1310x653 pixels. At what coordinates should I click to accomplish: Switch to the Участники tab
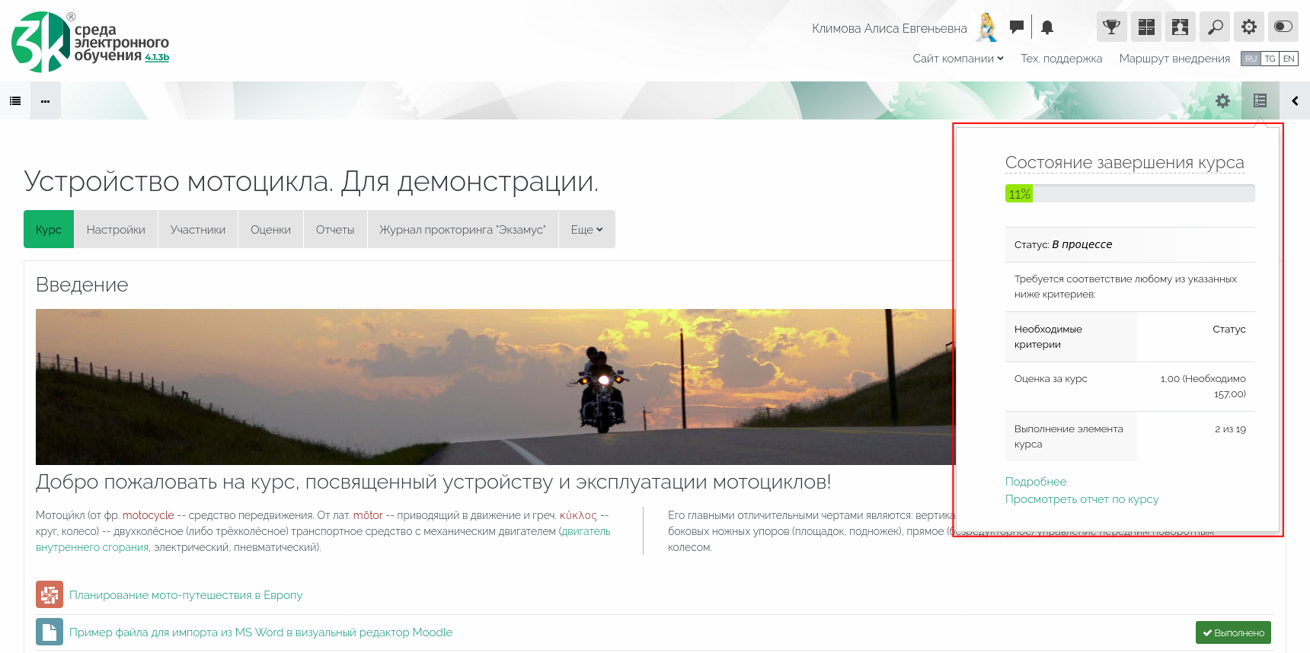pos(198,230)
